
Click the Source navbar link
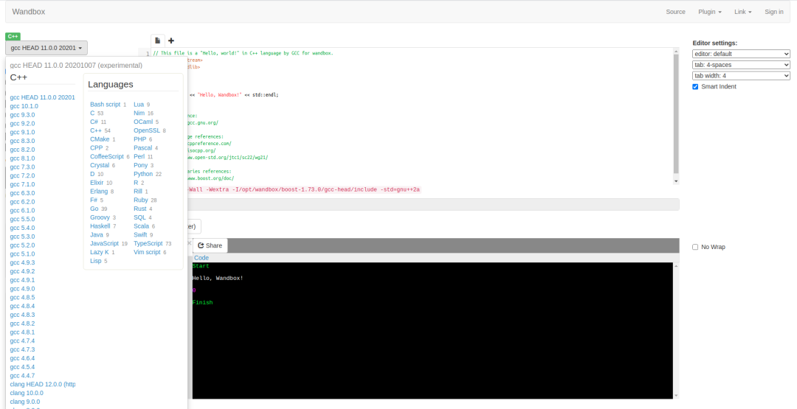675,12
